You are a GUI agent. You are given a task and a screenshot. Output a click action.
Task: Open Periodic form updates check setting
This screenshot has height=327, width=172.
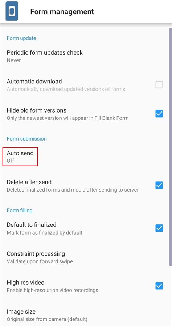(86, 56)
